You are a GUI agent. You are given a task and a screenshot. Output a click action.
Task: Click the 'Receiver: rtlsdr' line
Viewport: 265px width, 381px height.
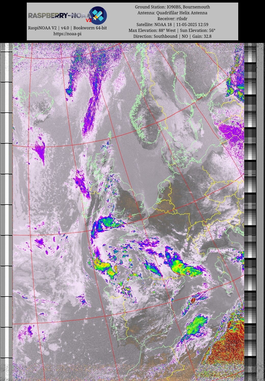coord(173,19)
